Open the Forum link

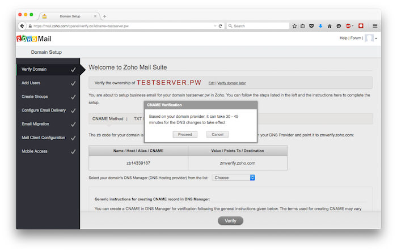356,38
